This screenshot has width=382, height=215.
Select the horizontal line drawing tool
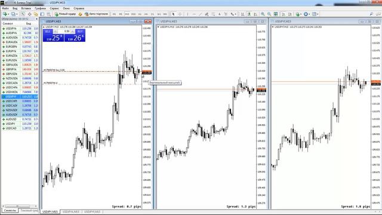[x=194, y=14]
